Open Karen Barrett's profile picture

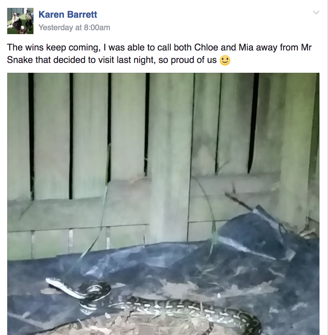pos(20,21)
